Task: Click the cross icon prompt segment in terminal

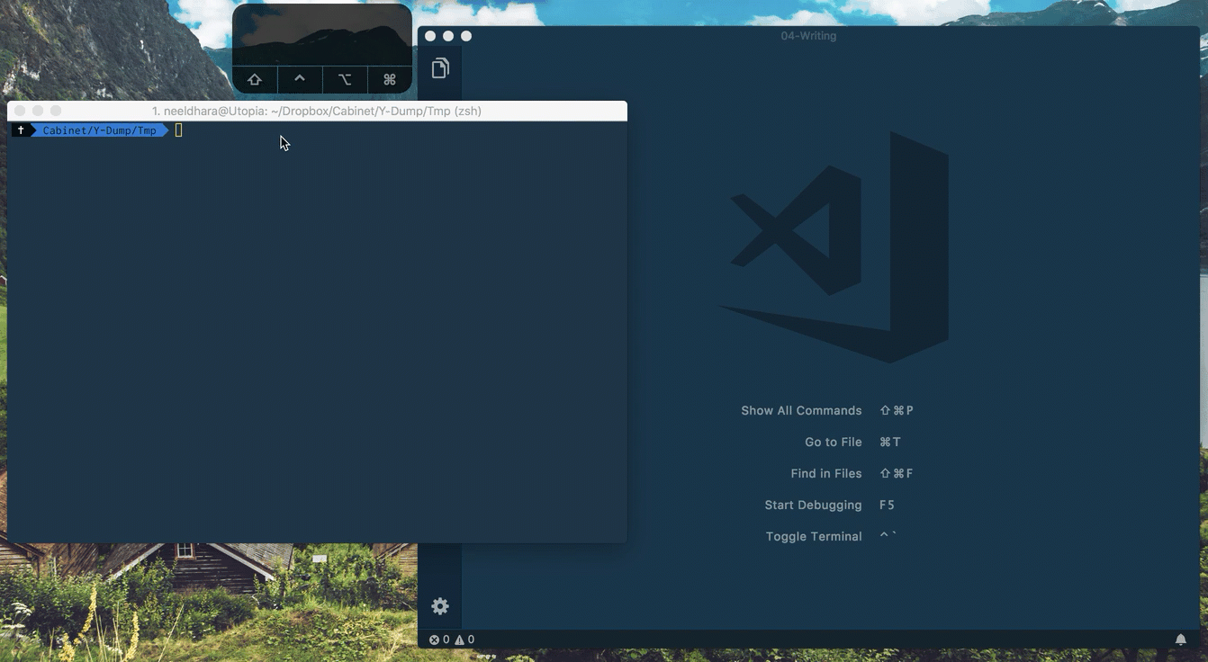Action: coord(21,130)
